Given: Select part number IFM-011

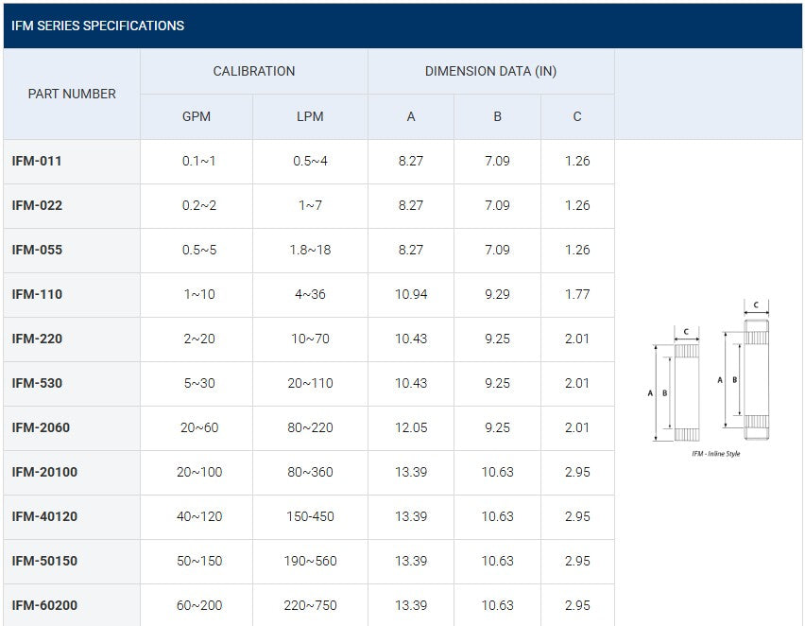Looking at the screenshot, I should pos(37,161).
